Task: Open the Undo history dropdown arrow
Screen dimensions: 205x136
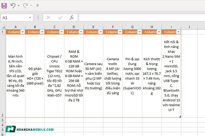Action: (18, 6)
